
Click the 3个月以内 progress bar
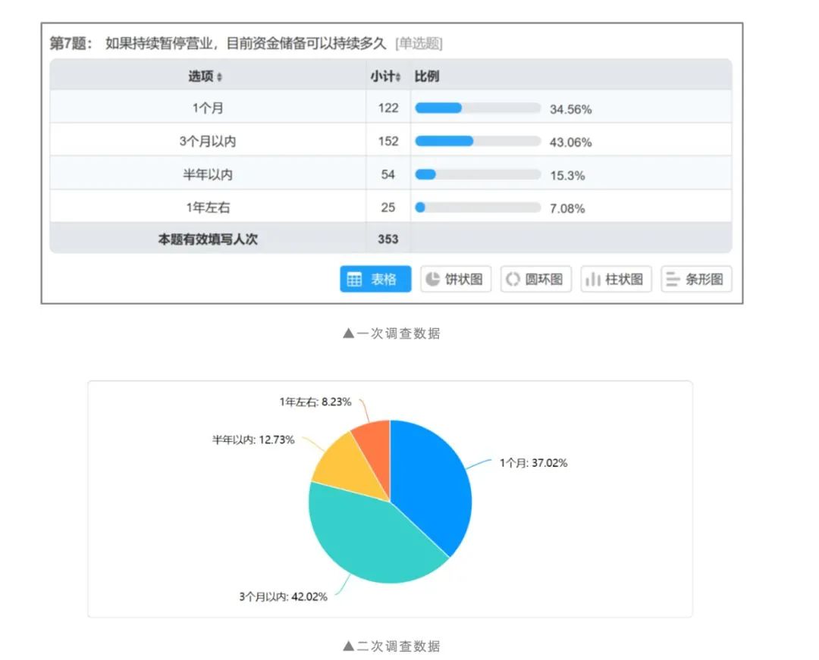(478, 141)
